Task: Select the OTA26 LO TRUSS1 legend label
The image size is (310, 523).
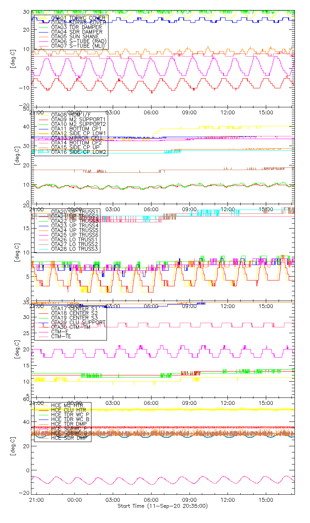Action: (x=75, y=239)
